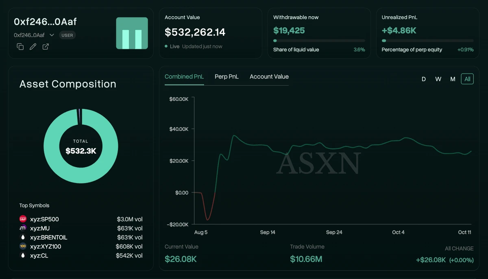Image resolution: width=488 pixels, height=279 pixels.
Task: Click the $19,425 withdrawable amount
Action: tap(289, 31)
